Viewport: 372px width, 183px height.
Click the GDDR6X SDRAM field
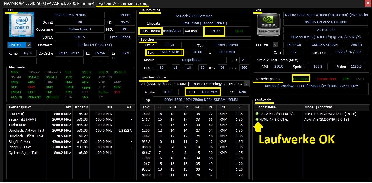coord(325,45)
